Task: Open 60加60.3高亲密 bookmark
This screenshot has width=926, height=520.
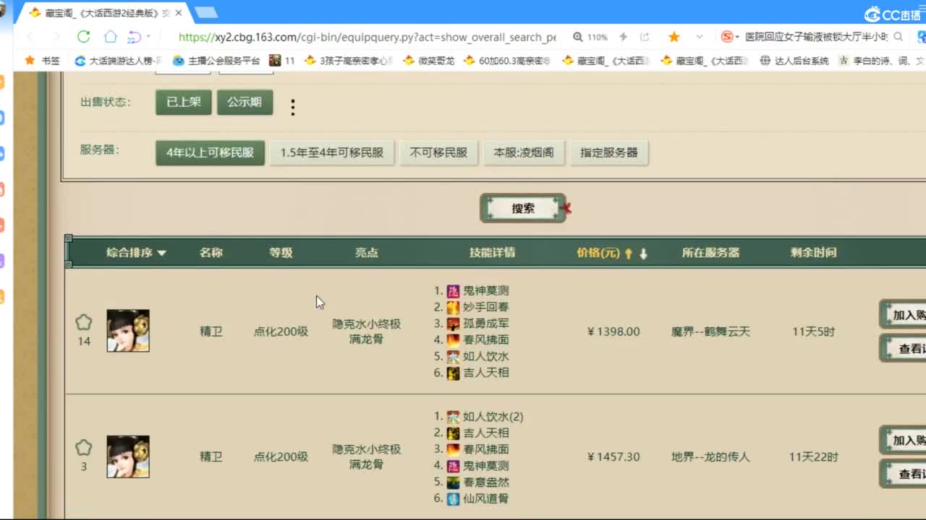Action: [508, 61]
